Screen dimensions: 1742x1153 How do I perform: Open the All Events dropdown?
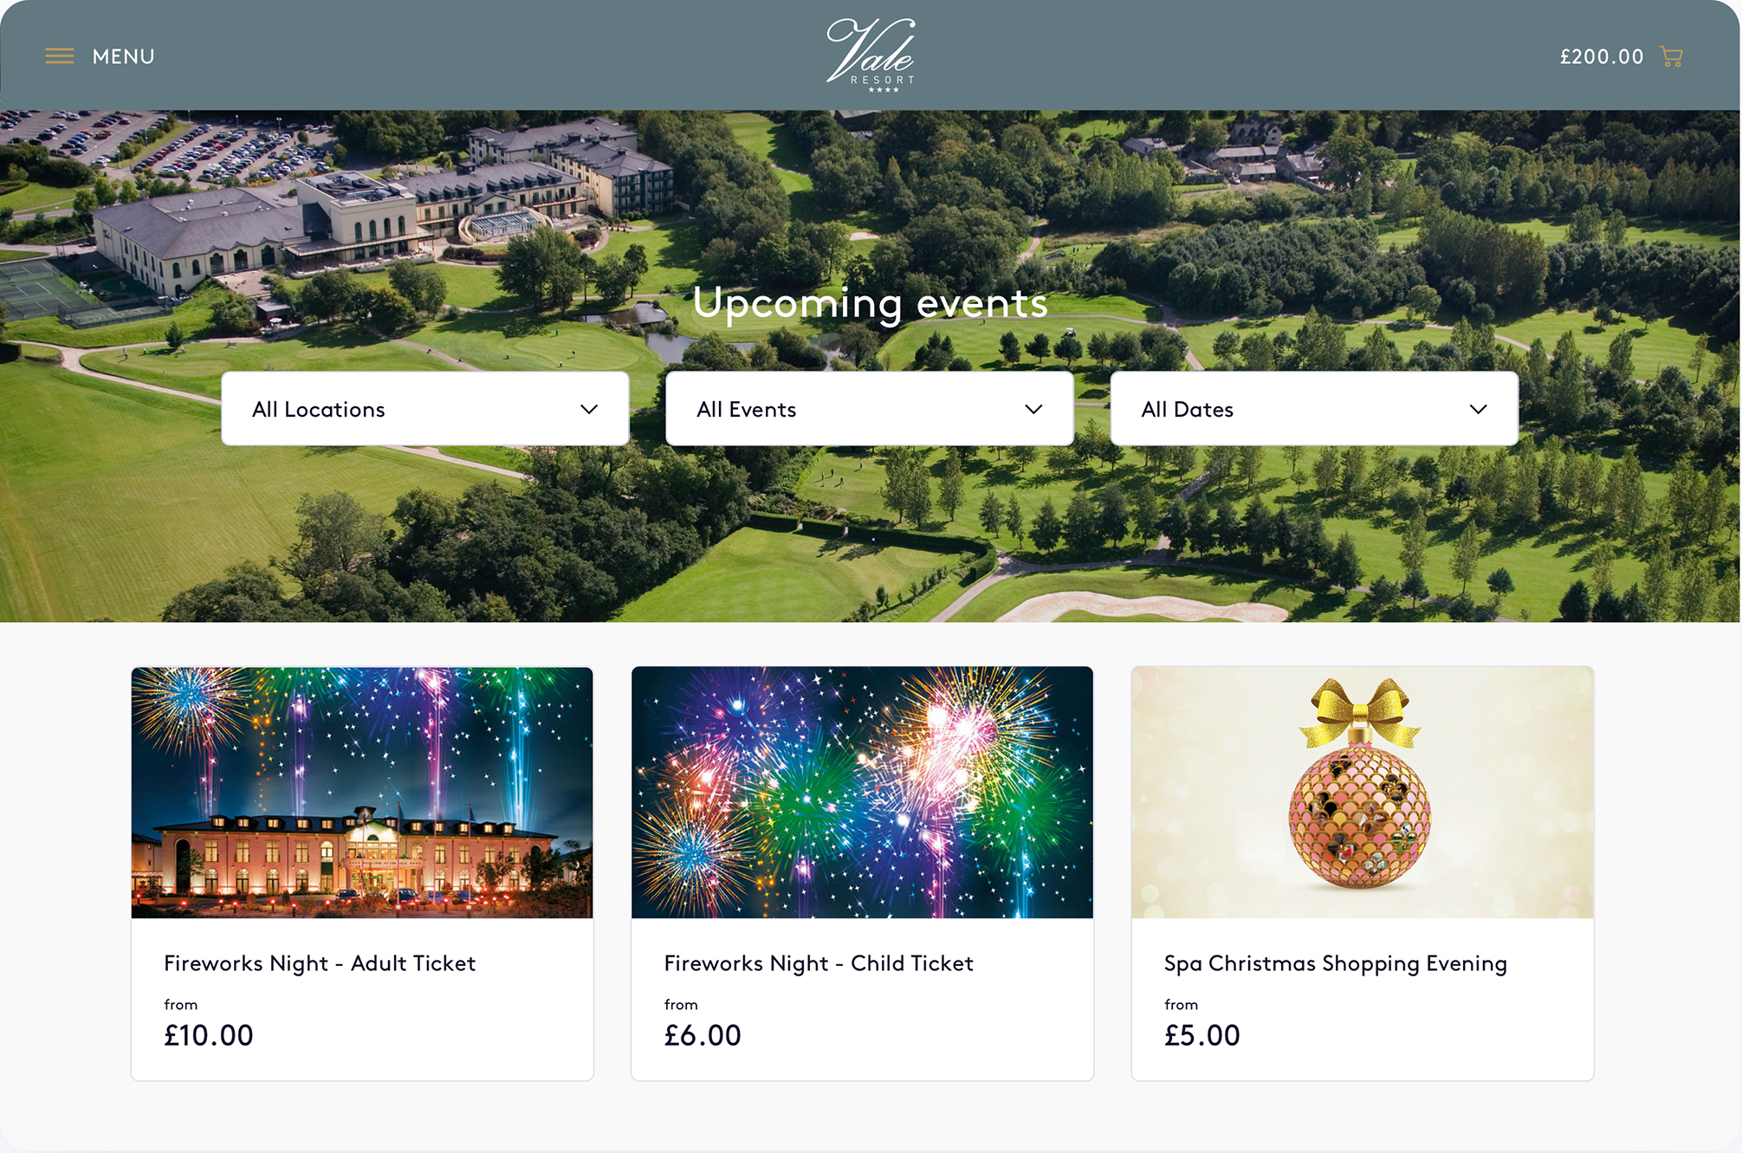pyautogui.click(x=870, y=409)
